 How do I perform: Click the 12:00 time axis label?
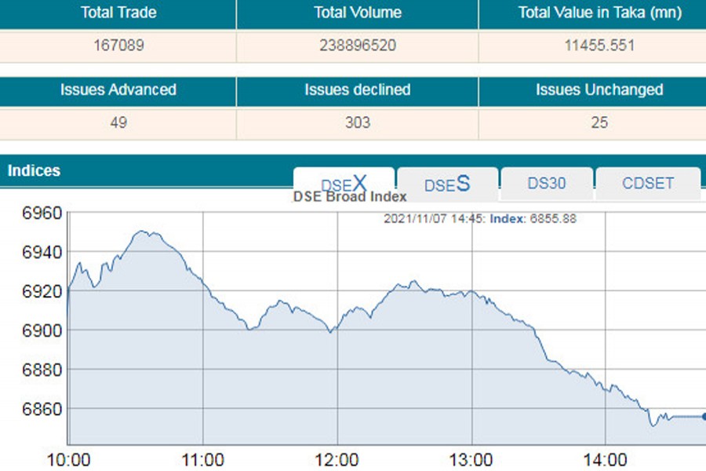[337, 459]
